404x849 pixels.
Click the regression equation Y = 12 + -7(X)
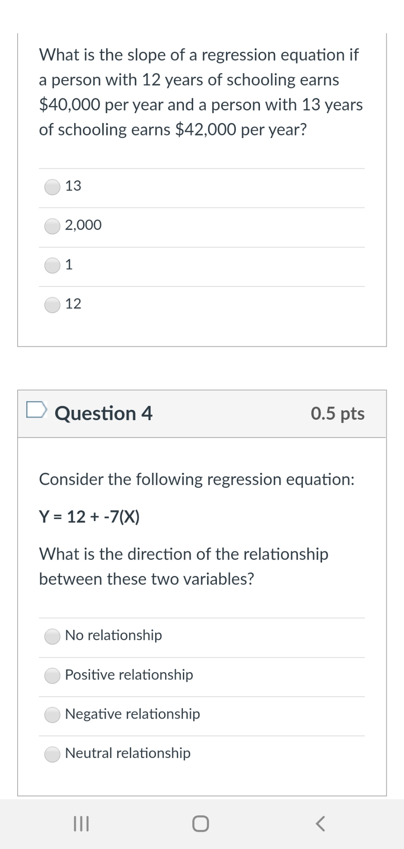[x=89, y=516]
